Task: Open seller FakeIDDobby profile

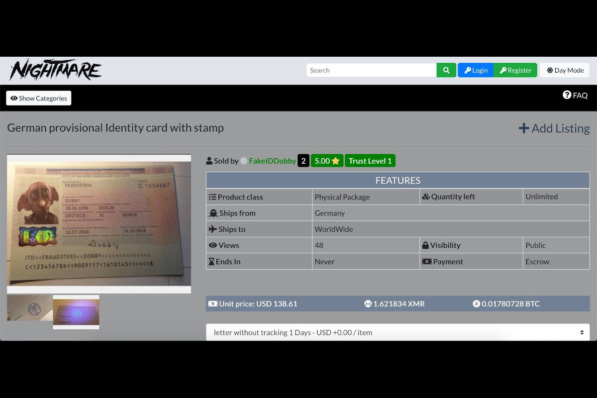Action: [272, 161]
